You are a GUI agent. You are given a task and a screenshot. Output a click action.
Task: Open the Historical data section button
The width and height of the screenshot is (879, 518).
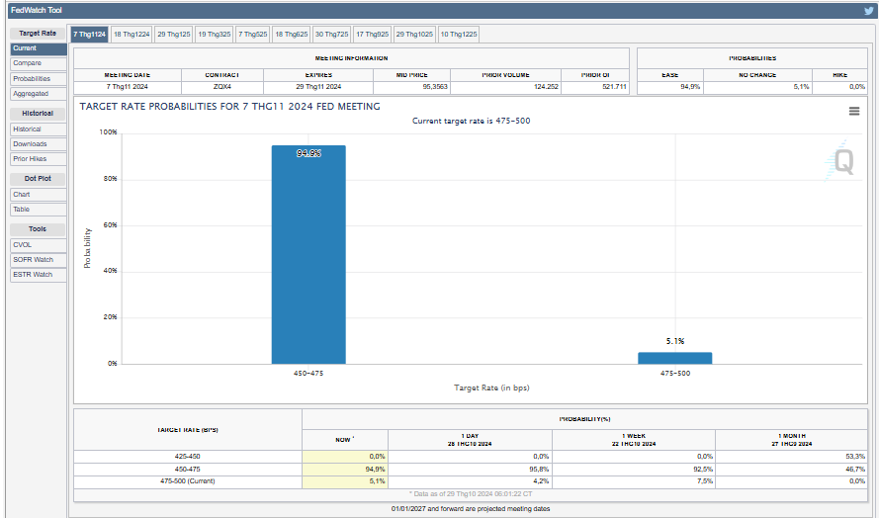[x=38, y=129]
